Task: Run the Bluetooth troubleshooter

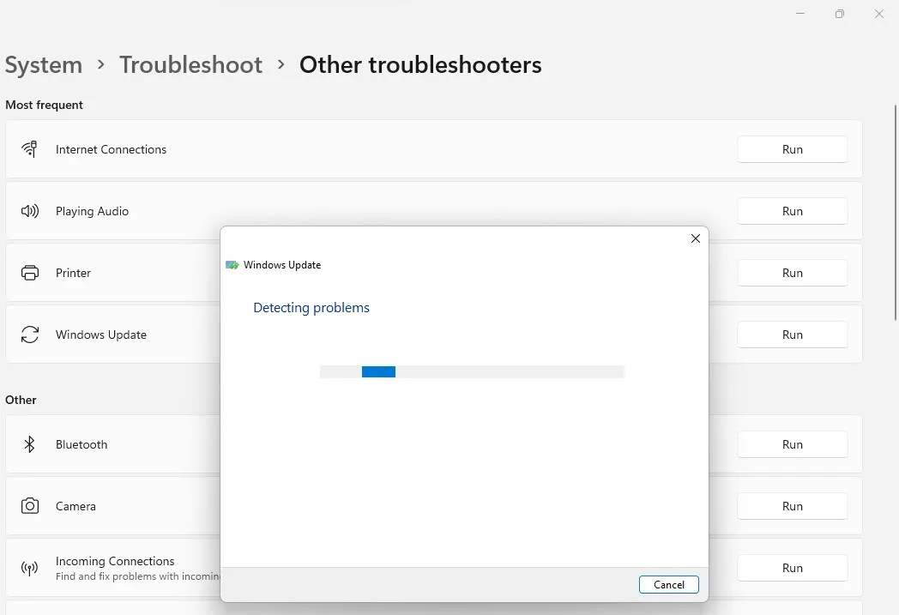Action: (793, 444)
